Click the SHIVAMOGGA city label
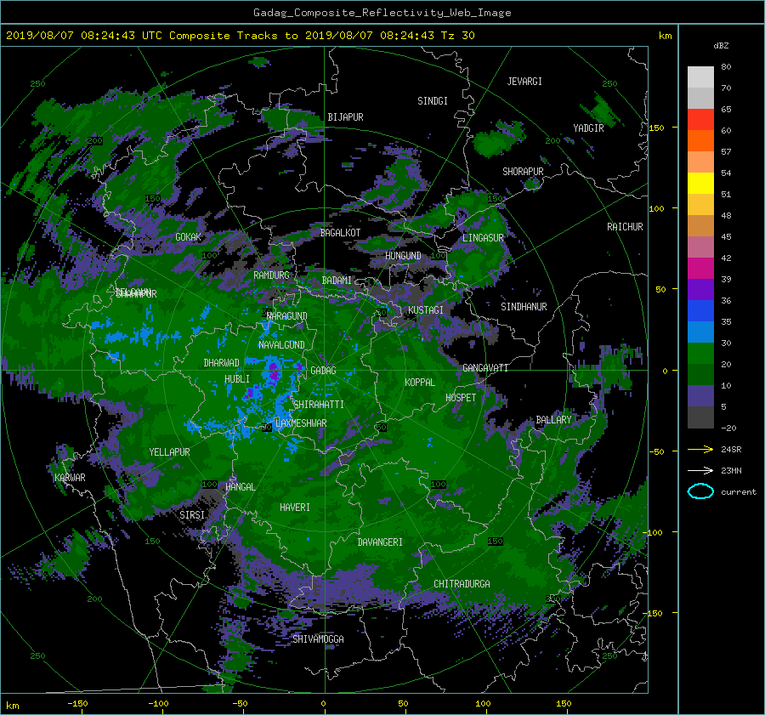 point(318,638)
